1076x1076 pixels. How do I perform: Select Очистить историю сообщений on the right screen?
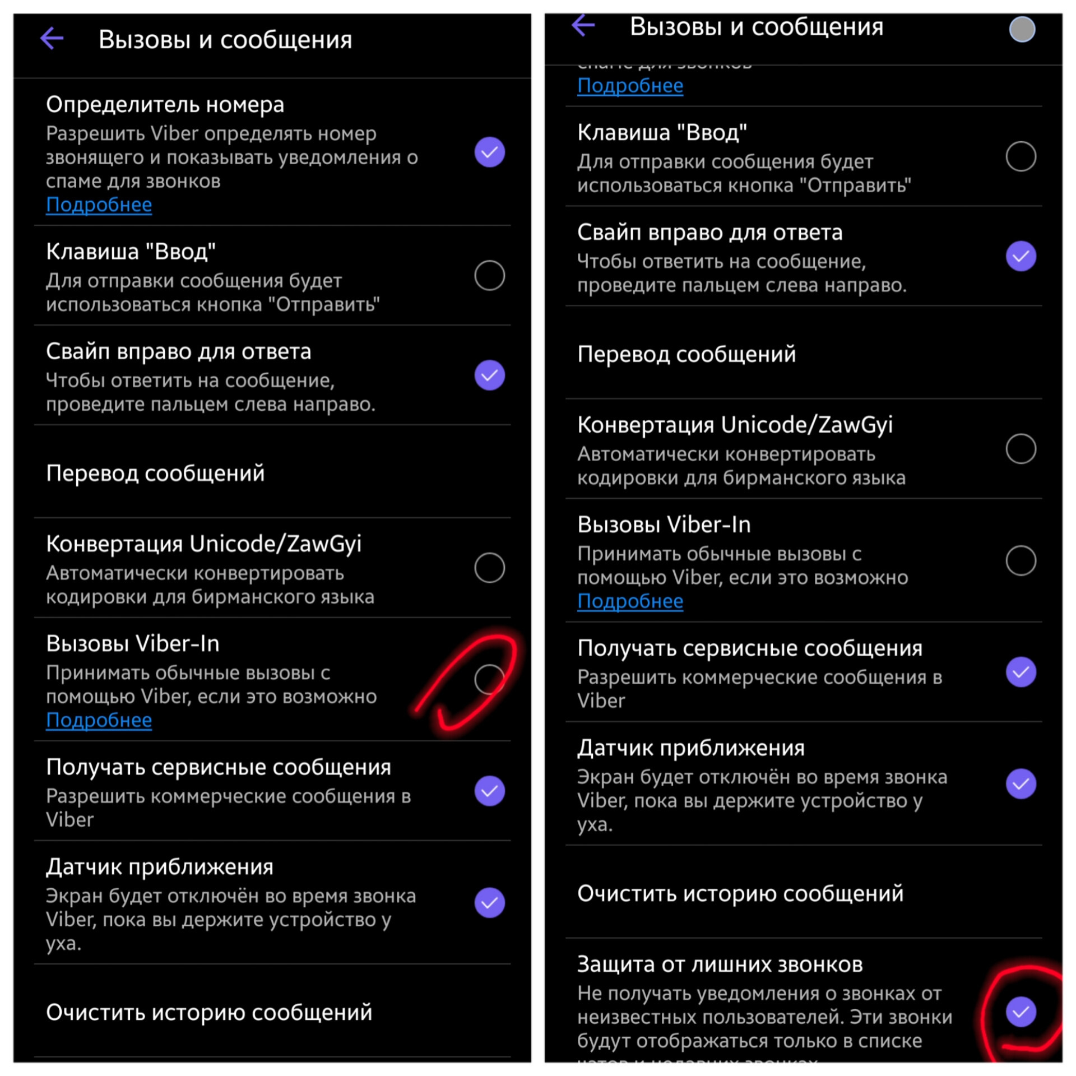pyautogui.click(x=804, y=893)
